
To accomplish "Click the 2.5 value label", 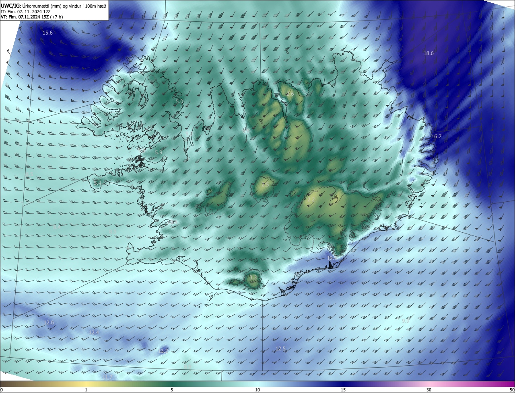I will [x=266, y=185].
